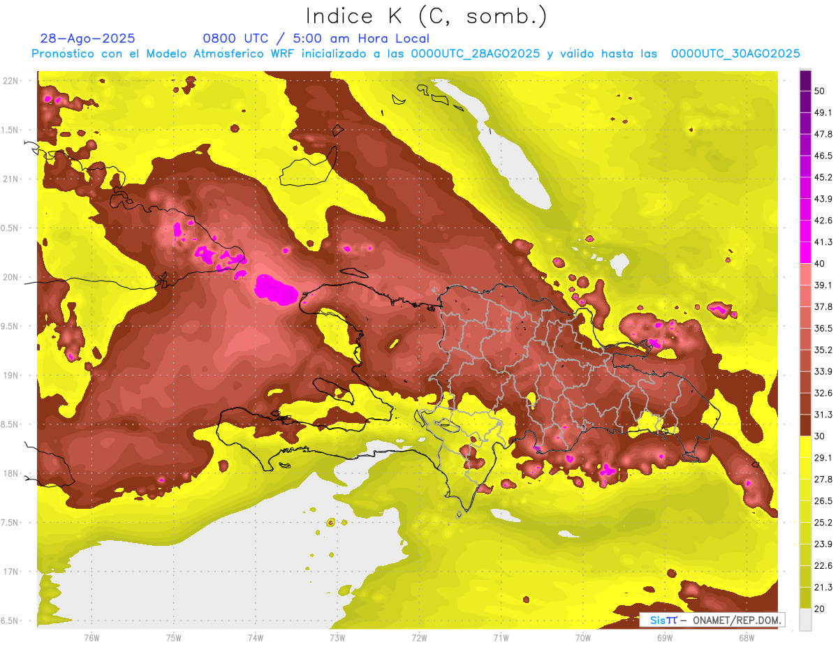Click the colorbar value "29.1"
The width and height of the screenshot is (838, 647).
tap(823, 458)
